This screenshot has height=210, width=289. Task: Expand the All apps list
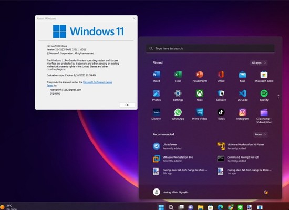(x=259, y=63)
